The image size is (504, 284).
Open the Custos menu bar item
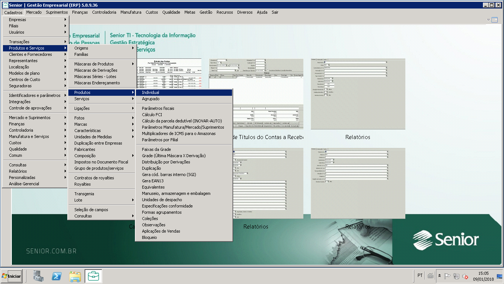[x=152, y=12]
